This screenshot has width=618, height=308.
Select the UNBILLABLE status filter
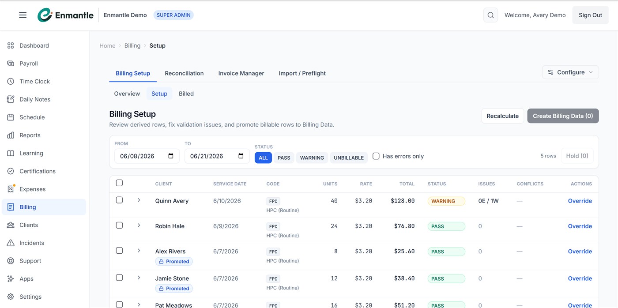[349, 158]
